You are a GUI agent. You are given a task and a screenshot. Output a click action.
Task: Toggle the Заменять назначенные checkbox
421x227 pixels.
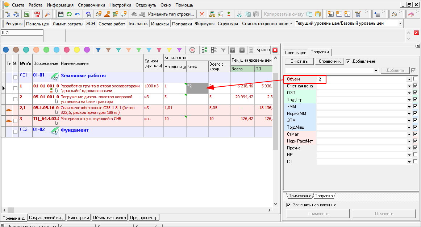tap(288, 205)
